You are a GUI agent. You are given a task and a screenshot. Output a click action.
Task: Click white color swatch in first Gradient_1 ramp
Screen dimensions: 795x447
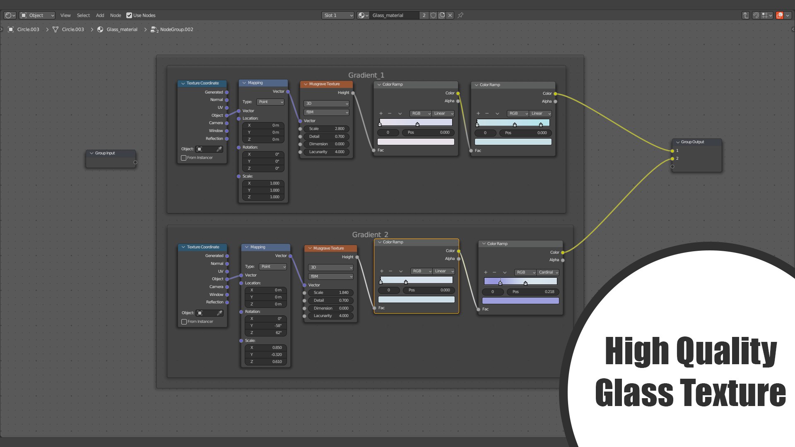coord(416,142)
